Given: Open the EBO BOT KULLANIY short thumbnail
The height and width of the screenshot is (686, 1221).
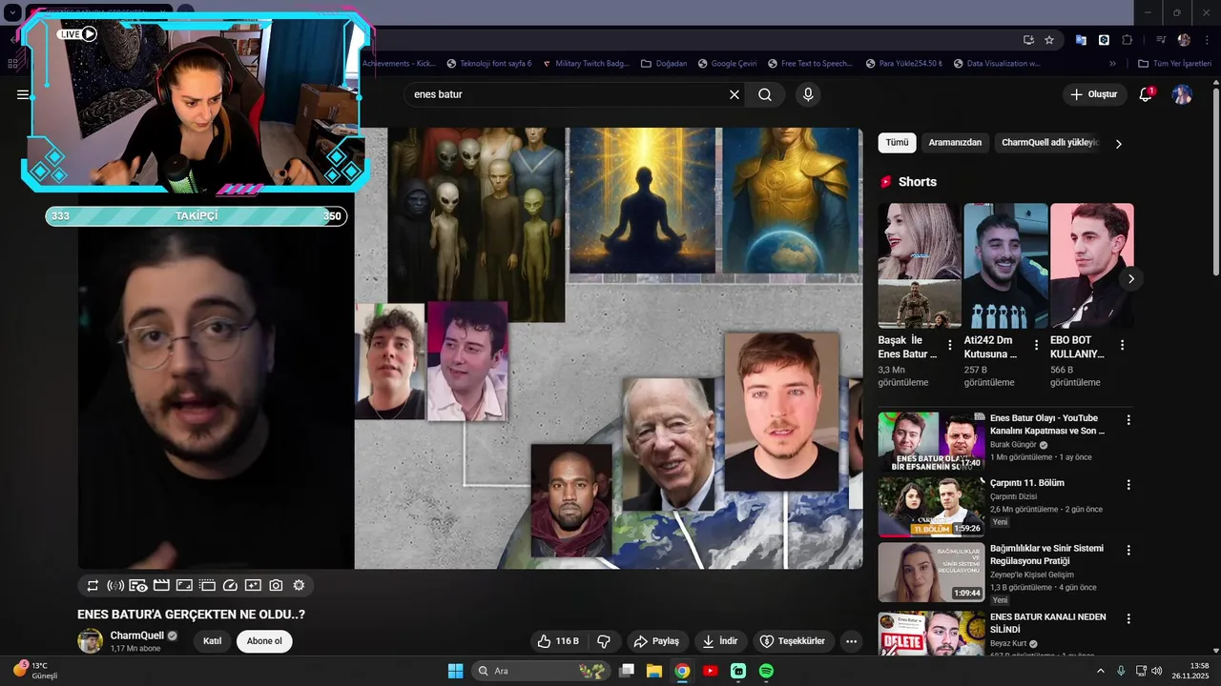Looking at the screenshot, I should [x=1092, y=266].
